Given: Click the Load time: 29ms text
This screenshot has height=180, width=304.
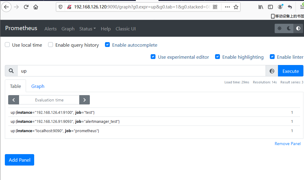Looking at the screenshot, I should (237, 82).
